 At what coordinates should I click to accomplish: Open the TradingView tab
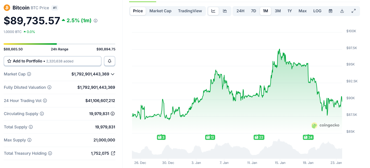pos(190,11)
